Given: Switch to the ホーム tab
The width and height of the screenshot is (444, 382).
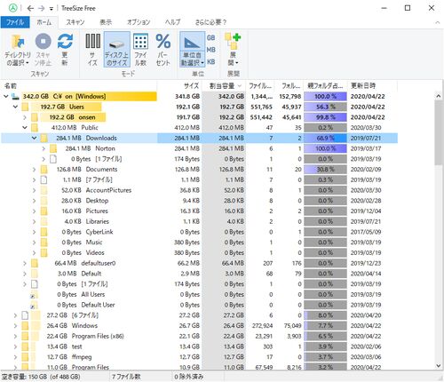Looking at the screenshot, I should click(x=44, y=22).
